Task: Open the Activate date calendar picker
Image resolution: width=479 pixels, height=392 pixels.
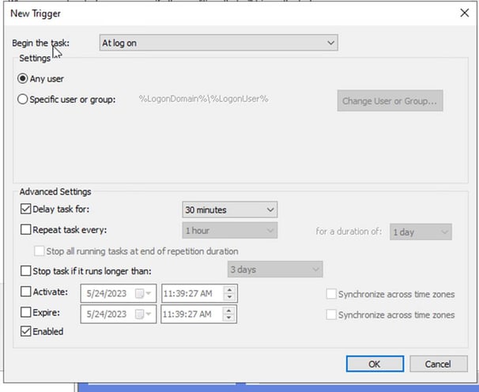Action: 143,294
